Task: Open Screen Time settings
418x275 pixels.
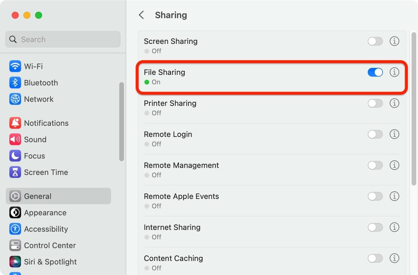Action: [46, 172]
